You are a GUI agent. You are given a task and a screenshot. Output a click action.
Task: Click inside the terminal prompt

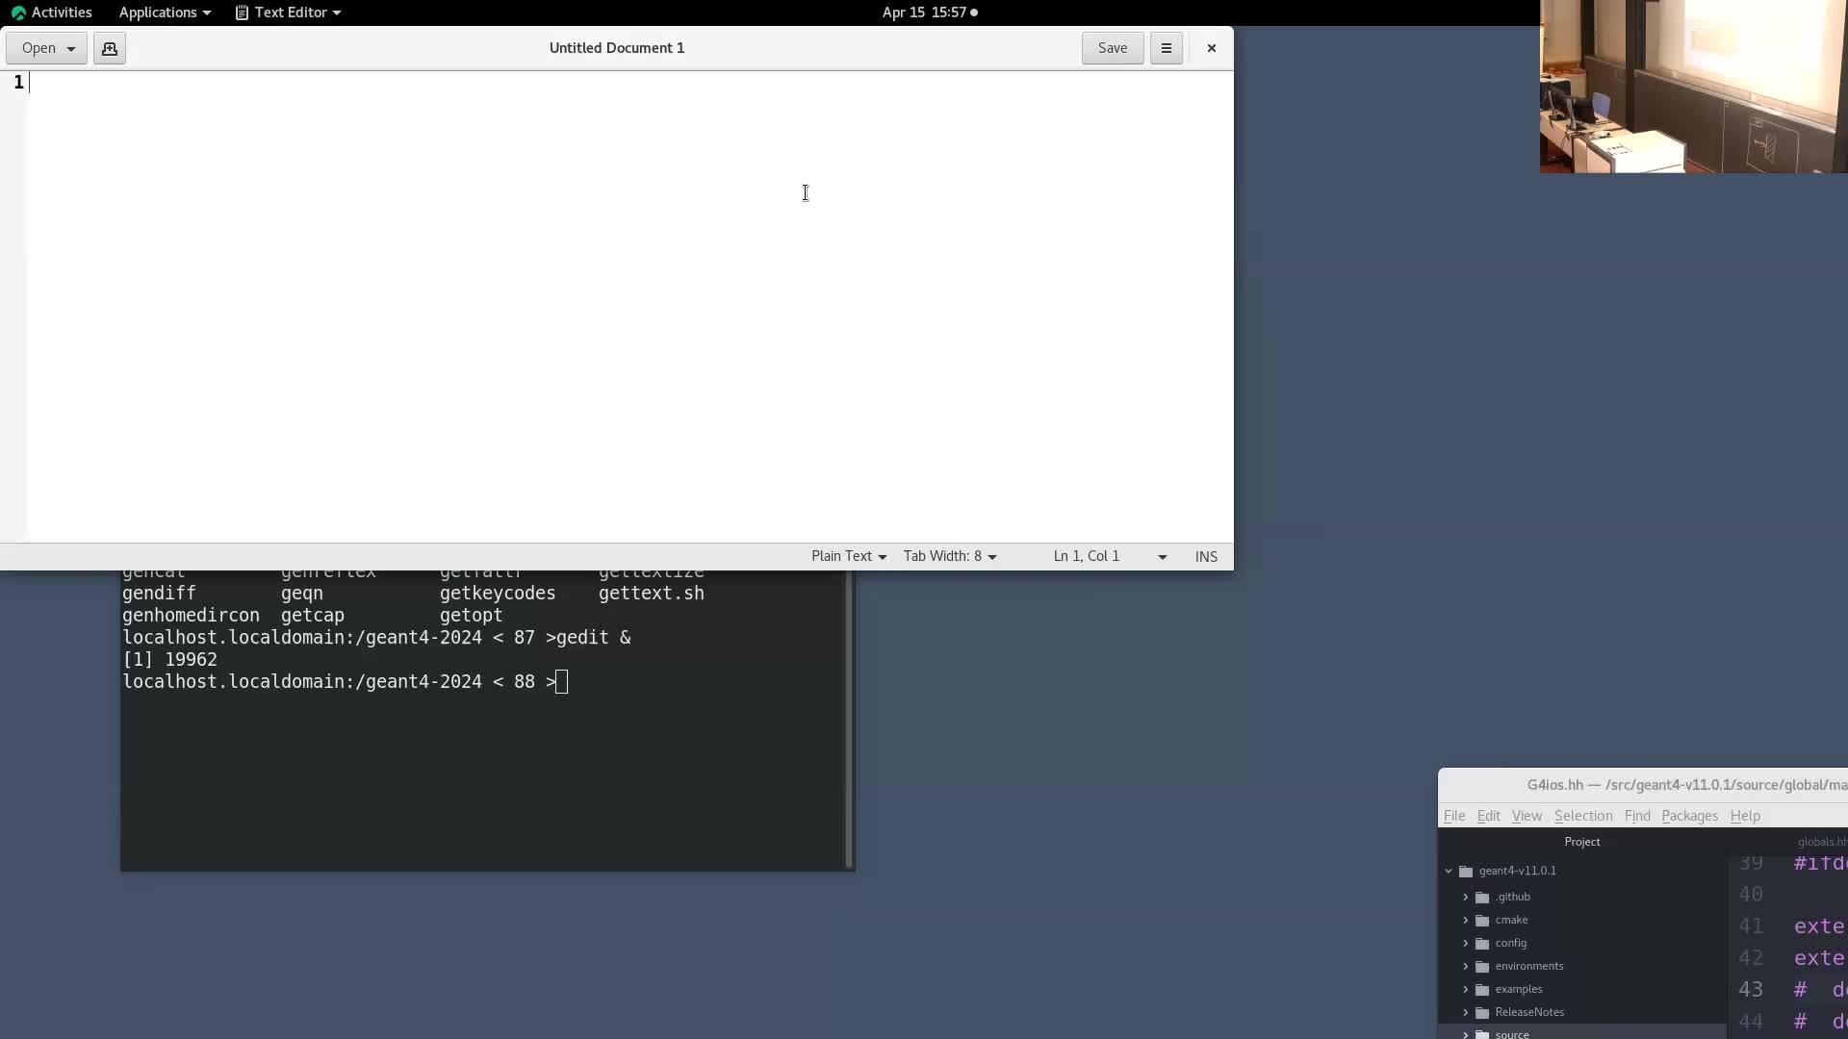pyautogui.click(x=560, y=681)
